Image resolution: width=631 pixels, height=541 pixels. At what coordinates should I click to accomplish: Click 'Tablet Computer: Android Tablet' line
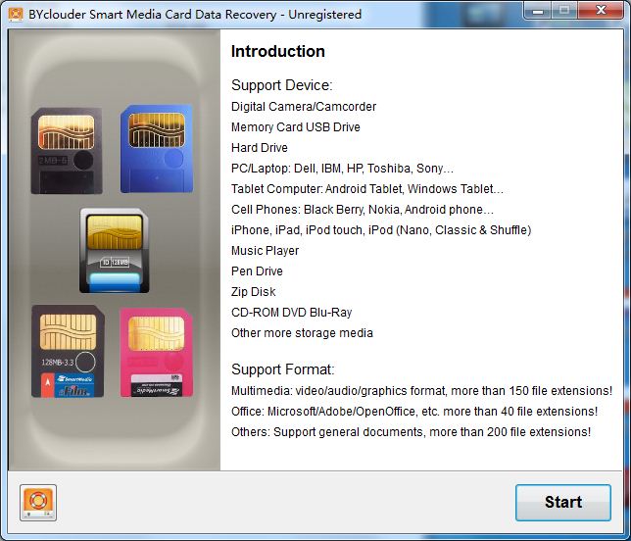click(x=367, y=189)
